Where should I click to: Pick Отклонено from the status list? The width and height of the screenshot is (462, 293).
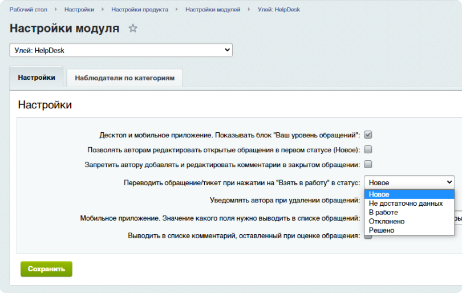coord(410,221)
